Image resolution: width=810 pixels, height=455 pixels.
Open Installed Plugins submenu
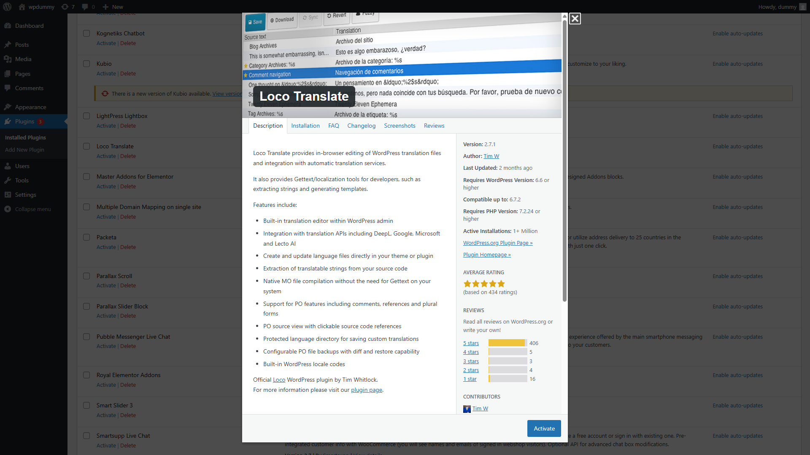[x=25, y=137]
